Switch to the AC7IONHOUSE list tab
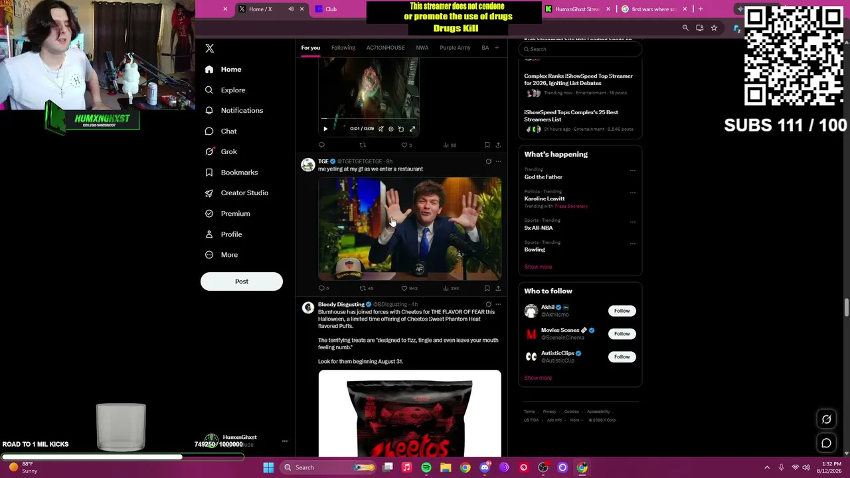The image size is (850, 478). pos(385,48)
